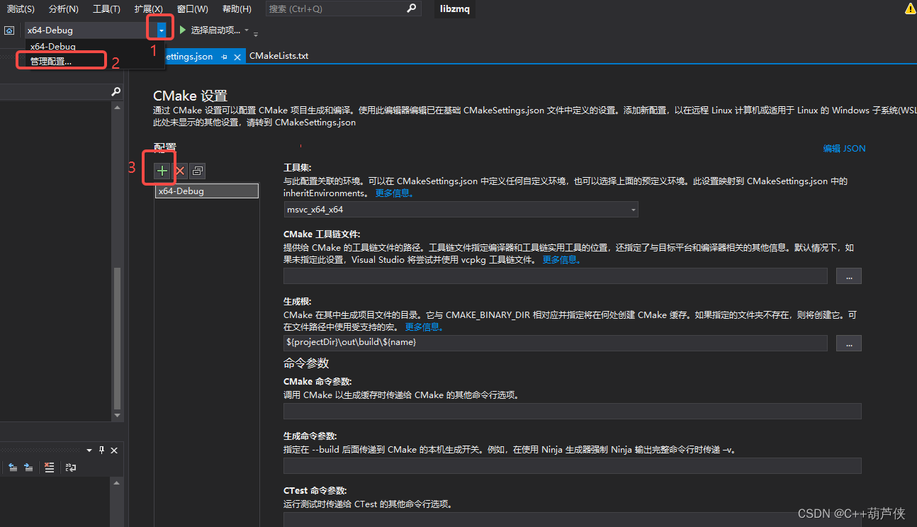This screenshot has height=527, width=917.
Task: Pin the bottom-left panel
Action: [101, 450]
